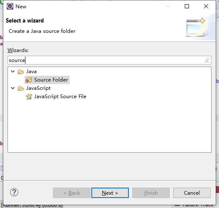
Task: Click the Source Folder wizard icon
Action: point(29,80)
